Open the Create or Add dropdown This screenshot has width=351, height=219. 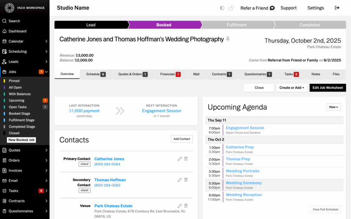(292, 88)
